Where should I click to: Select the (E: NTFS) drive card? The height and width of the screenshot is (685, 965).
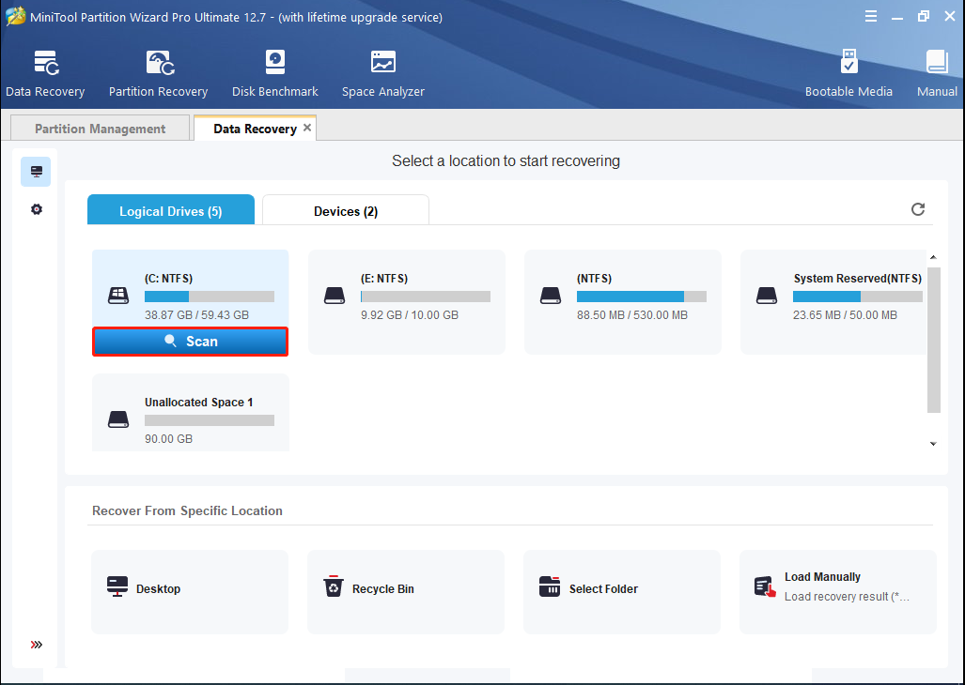pyautogui.click(x=406, y=301)
